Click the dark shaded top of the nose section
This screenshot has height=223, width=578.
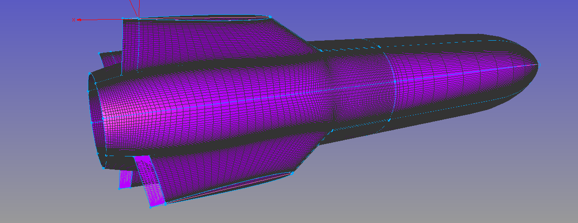pos(432,42)
